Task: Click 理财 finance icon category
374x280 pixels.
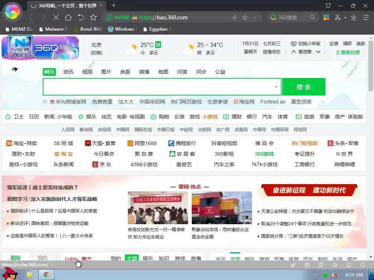Action: click(232, 117)
